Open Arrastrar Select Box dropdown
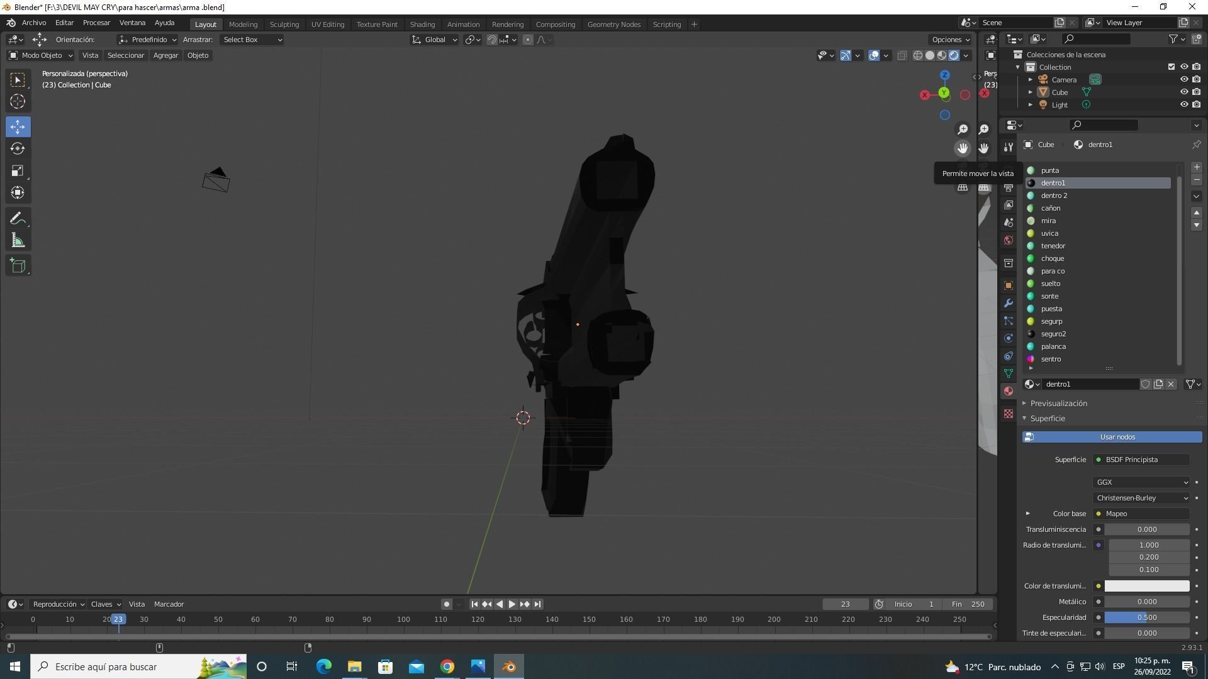Viewport: 1208px width, 679px height. 252,40
